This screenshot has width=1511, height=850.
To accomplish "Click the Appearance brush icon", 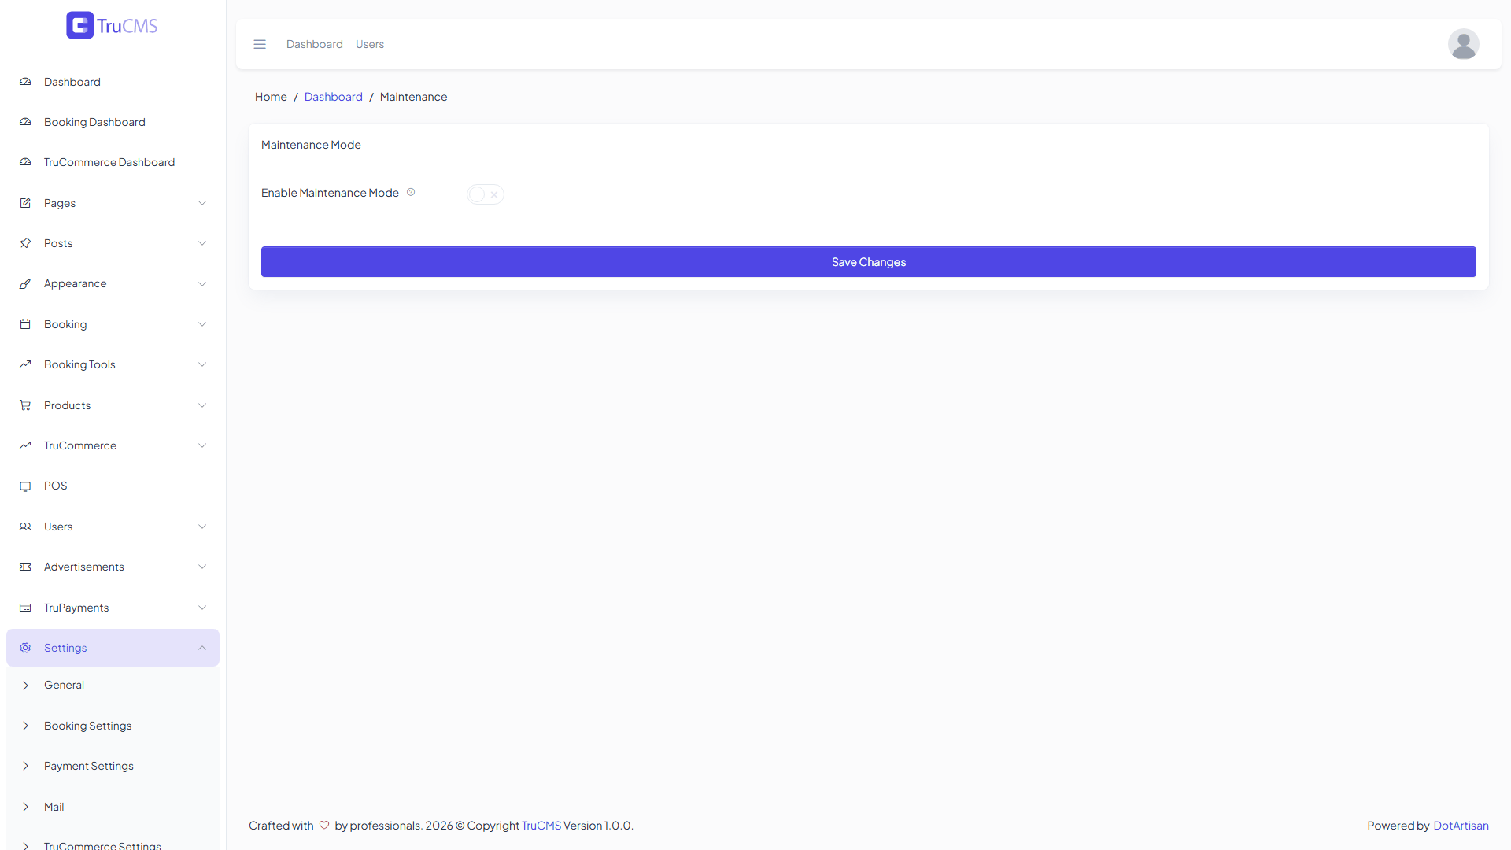I will point(25,283).
